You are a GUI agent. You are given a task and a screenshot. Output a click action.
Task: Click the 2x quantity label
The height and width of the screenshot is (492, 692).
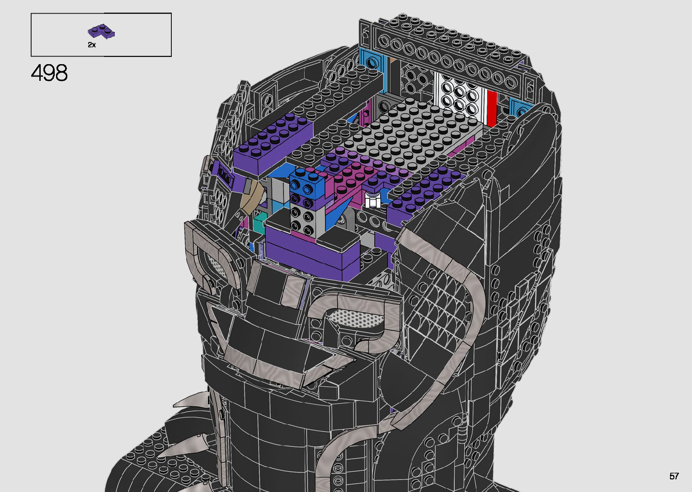[x=92, y=45]
